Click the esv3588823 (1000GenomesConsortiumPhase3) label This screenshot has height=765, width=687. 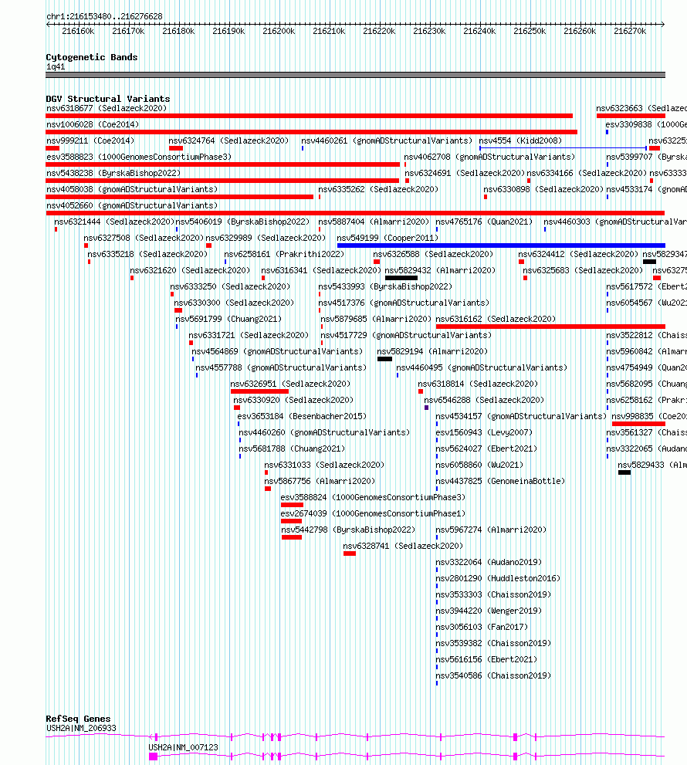[x=139, y=157]
